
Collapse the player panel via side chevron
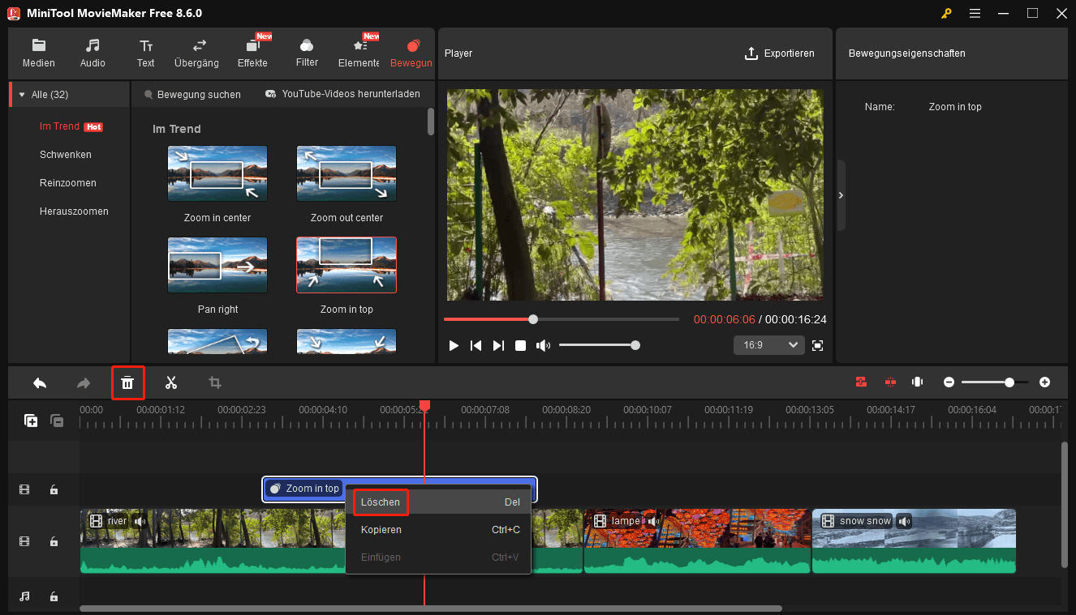(x=841, y=194)
